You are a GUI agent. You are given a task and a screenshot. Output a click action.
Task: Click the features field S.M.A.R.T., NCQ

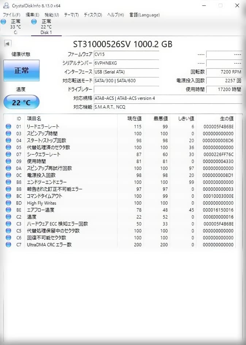[168, 107]
